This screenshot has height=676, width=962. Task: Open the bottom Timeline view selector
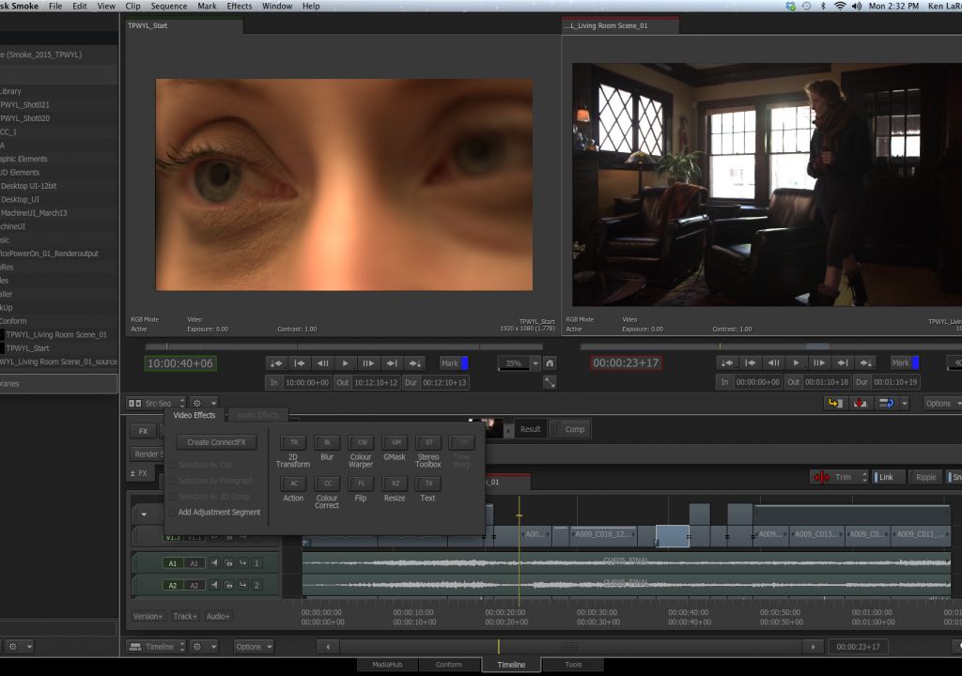coord(157,647)
